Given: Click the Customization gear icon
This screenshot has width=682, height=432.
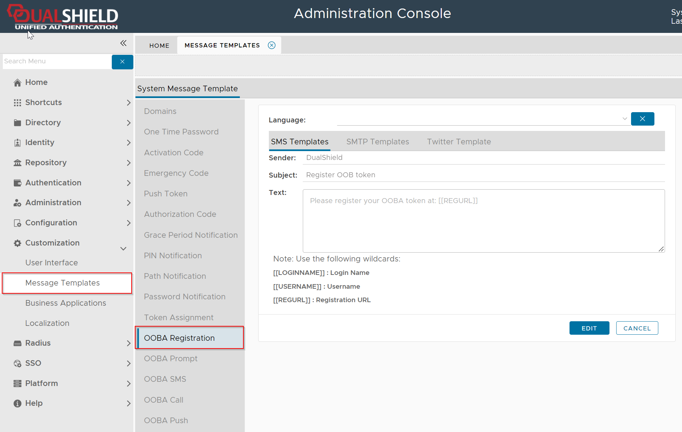Looking at the screenshot, I should pos(17,243).
